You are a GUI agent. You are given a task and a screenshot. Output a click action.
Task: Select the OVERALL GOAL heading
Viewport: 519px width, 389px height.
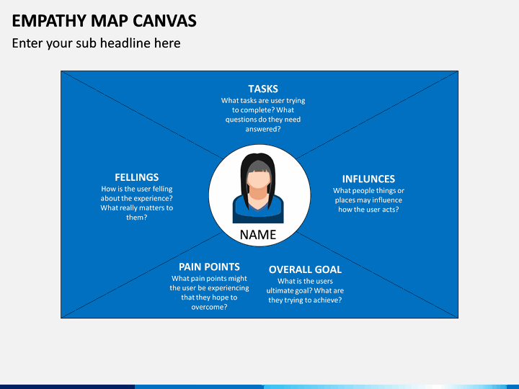[305, 269]
